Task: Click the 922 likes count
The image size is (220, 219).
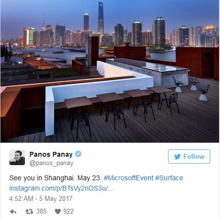Action: click(69, 211)
